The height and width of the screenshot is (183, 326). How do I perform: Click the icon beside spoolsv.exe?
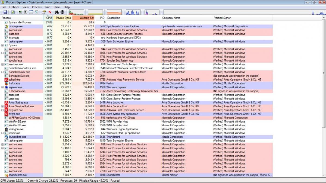[7, 60]
